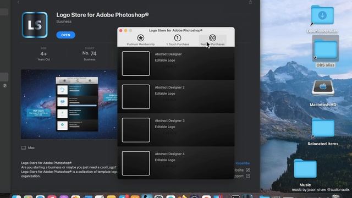The image size is (352, 198).
Task: Click the support question-mark icon
Action: click(248, 176)
